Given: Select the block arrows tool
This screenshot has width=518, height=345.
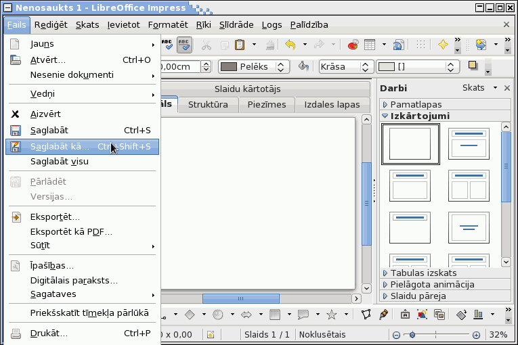Looking at the screenshot, I should 246,315.
